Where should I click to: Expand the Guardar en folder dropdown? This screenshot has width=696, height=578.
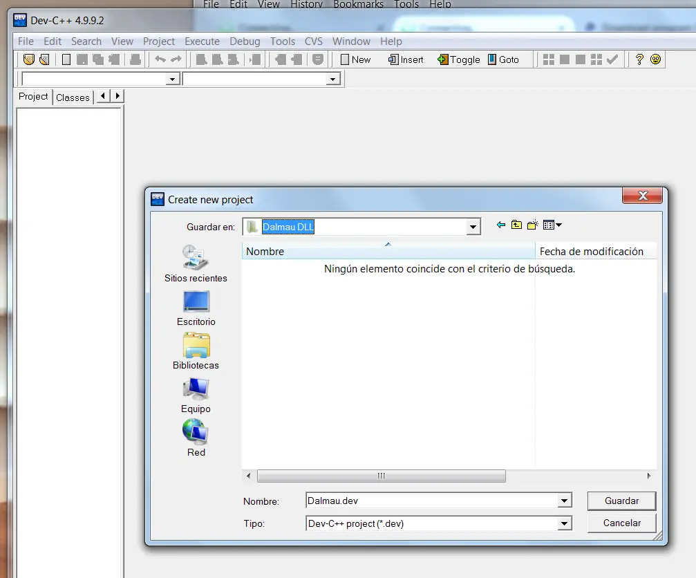pos(473,227)
